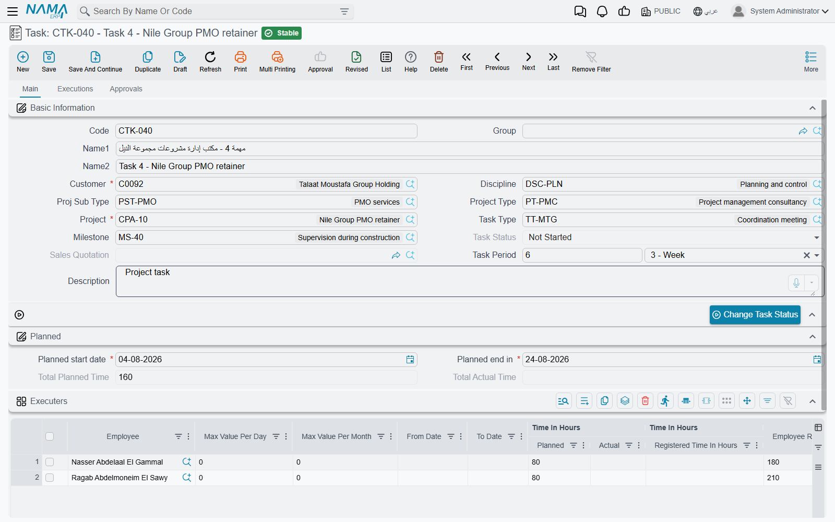Open the Help icon

(411, 62)
